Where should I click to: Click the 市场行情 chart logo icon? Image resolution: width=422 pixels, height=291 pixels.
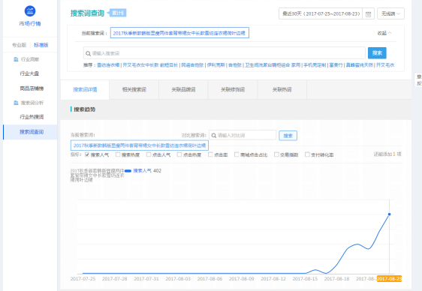coord(30,11)
